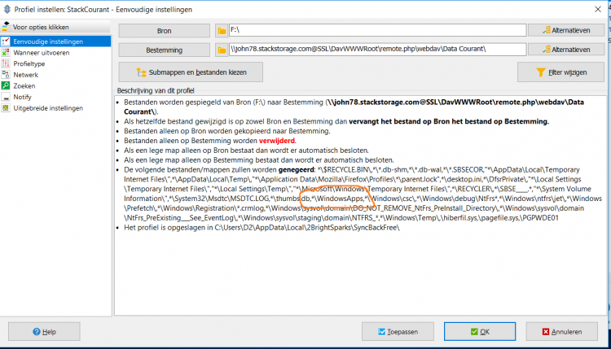Click the folder icon beside the Bestemming path

pos(222,50)
